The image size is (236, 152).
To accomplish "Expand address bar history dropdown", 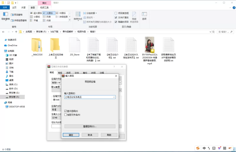I will [x=210, y=32].
